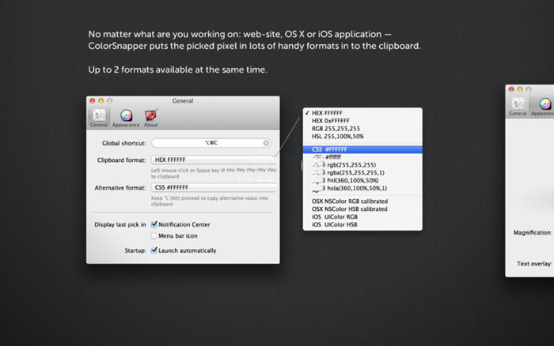Viewport: 554px width, 346px height.
Task: Enable the Menu bar icon checkbox
Action: (154, 235)
